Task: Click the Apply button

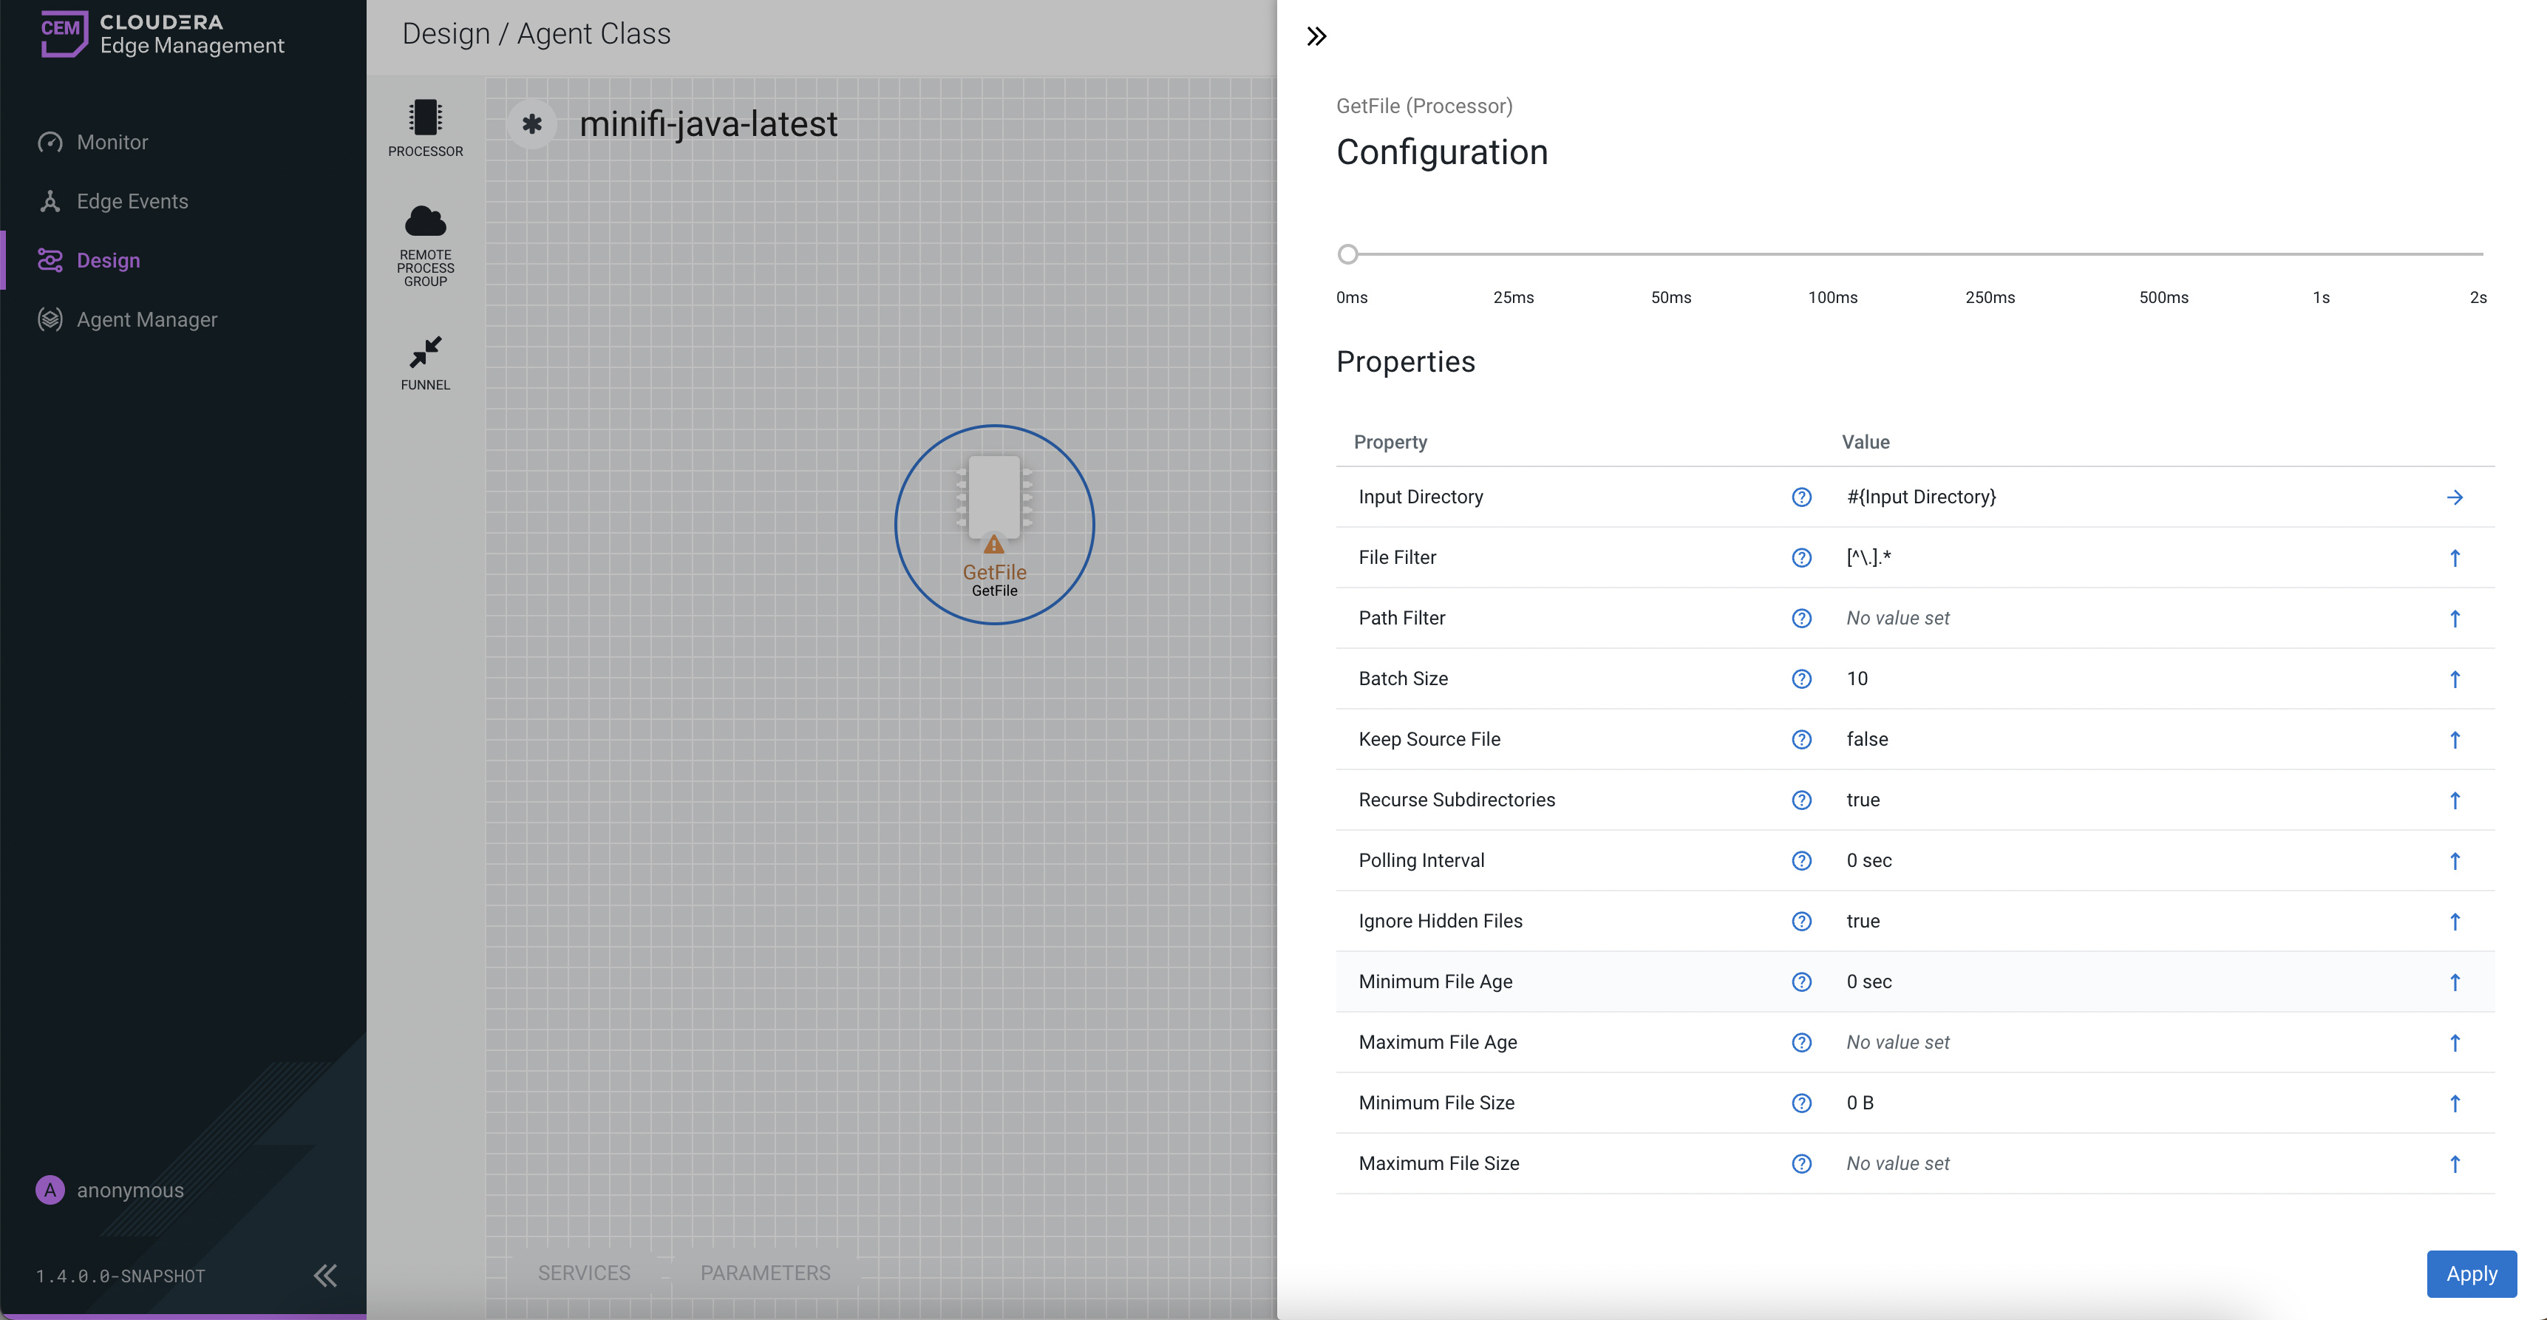Action: [2471, 1273]
